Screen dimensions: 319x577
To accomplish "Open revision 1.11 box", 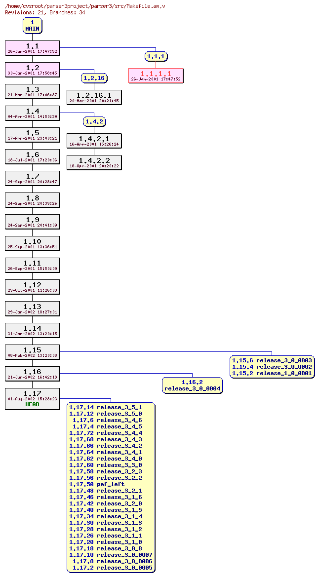I will point(33,266).
